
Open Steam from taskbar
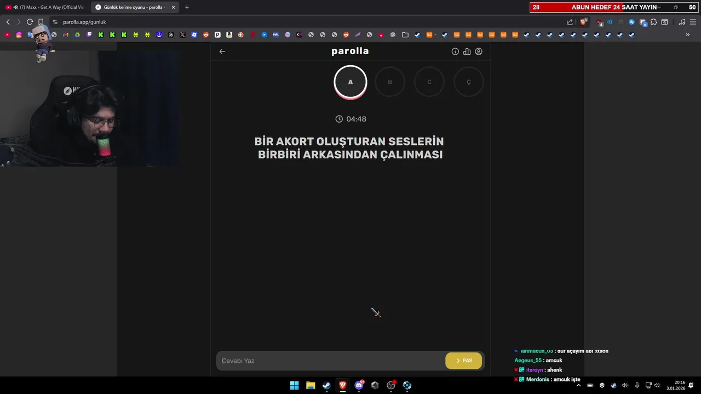tap(326, 385)
